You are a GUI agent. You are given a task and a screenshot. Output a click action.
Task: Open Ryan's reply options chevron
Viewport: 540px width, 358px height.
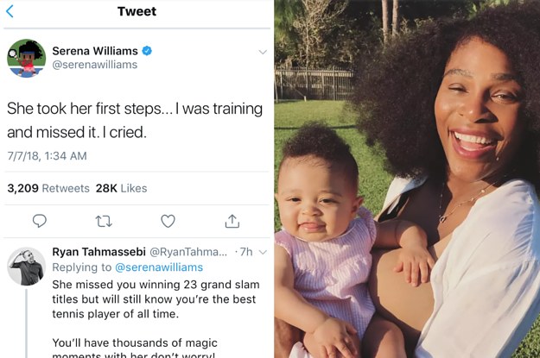tap(263, 252)
